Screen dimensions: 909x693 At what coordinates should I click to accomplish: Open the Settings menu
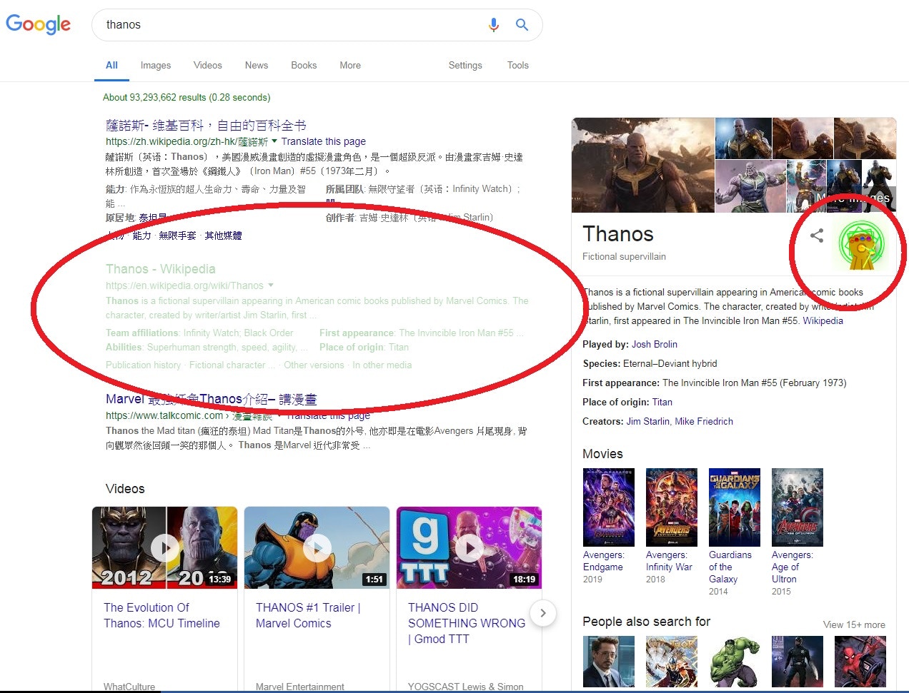coord(465,65)
